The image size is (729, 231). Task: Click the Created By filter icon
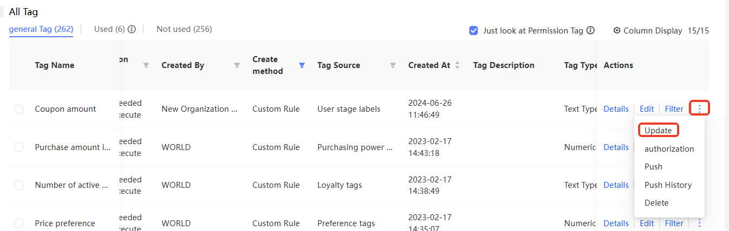click(237, 65)
